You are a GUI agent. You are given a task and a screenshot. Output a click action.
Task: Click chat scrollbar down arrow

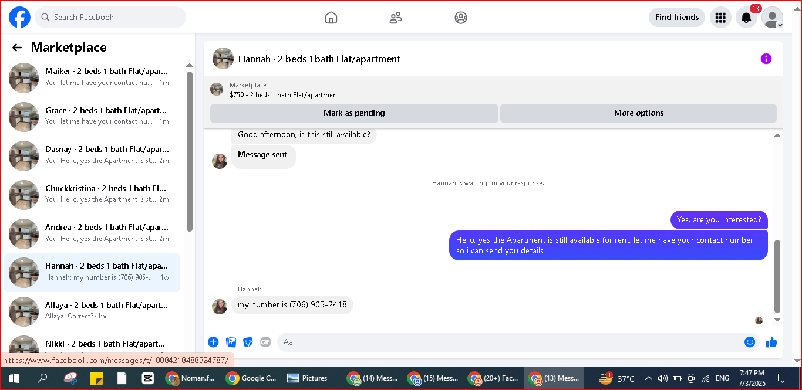pos(777,320)
